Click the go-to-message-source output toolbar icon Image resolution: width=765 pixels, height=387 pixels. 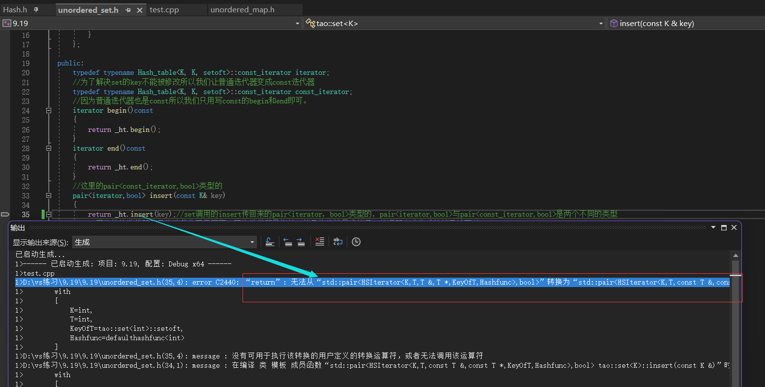click(x=270, y=242)
